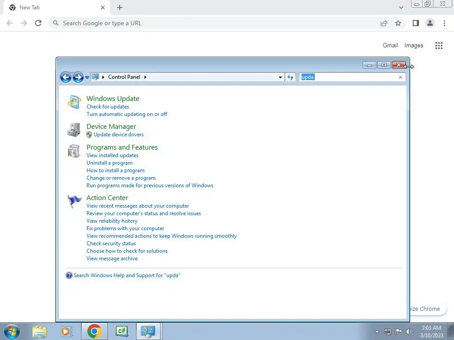454x340 pixels.
Task: Reload the Chrome page
Action: pyautogui.click(x=38, y=23)
